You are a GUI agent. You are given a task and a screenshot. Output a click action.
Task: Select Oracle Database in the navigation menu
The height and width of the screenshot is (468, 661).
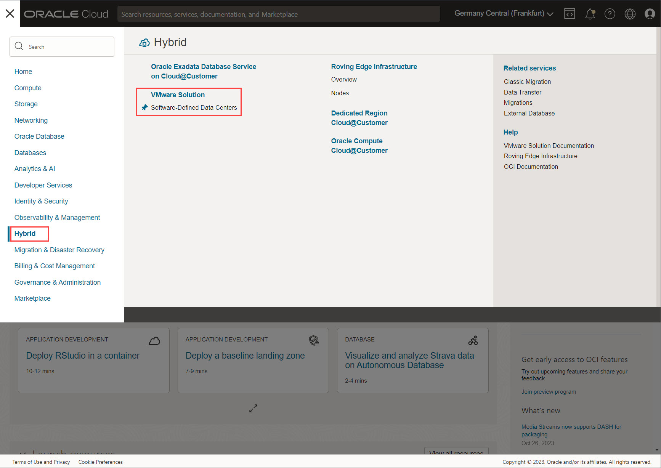pyautogui.click(x=39, y=136)
